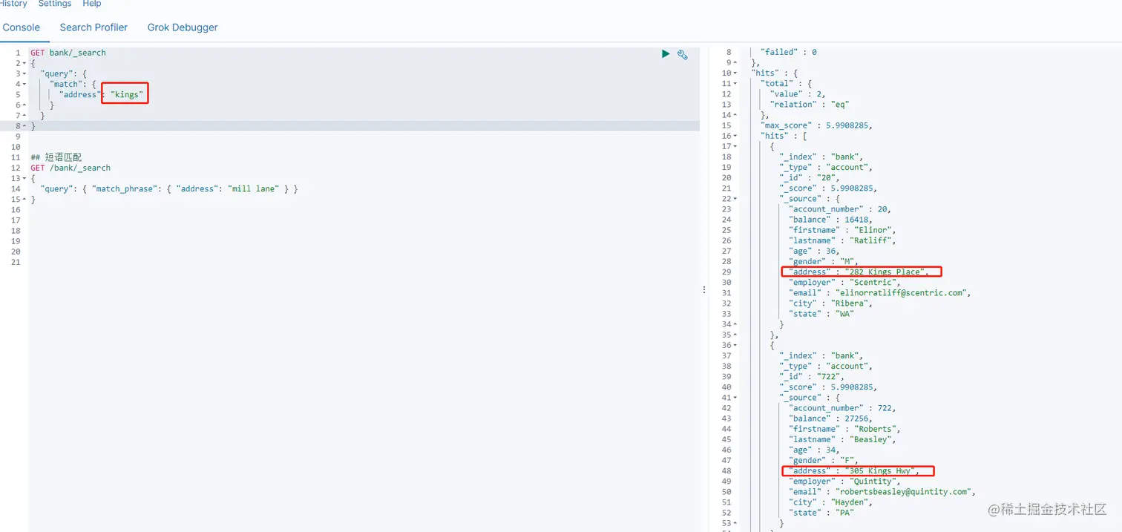Click the "employer" : "Quintity" line

point(844,482)
